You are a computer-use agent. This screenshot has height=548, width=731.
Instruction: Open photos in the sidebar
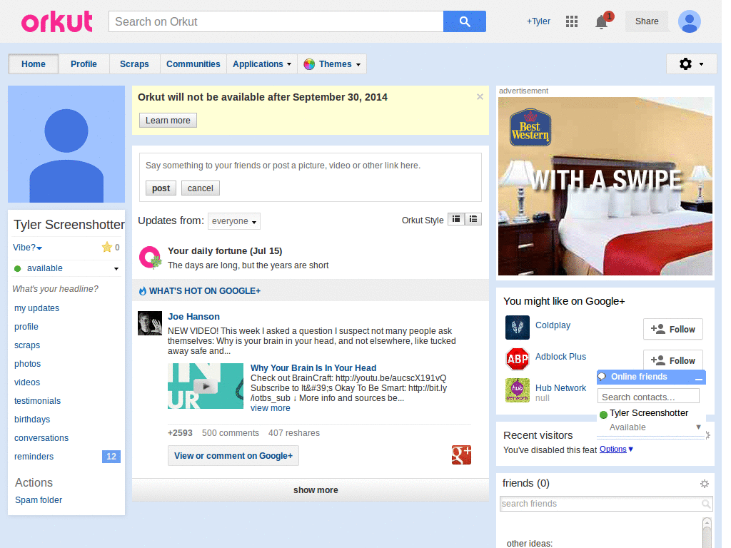[28, 364]
